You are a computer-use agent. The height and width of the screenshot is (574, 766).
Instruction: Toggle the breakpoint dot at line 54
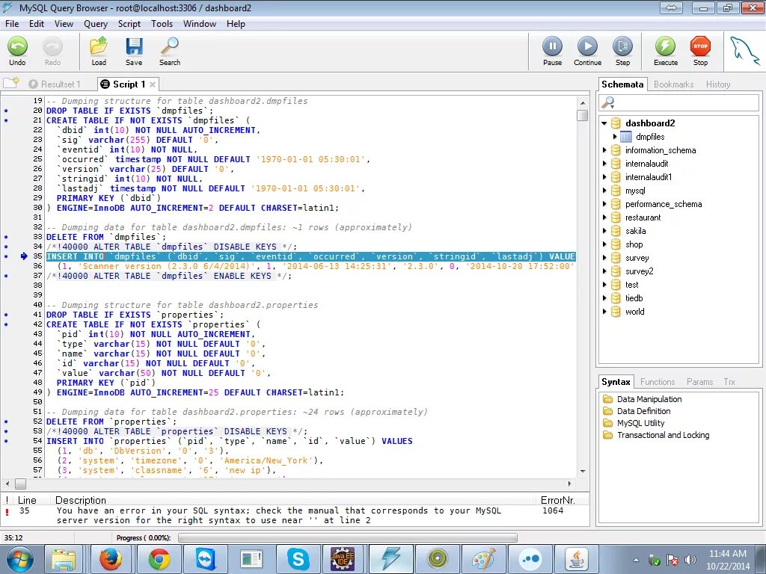tap(6, 441)
